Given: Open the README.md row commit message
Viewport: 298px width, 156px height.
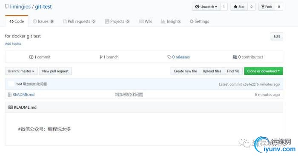Looking at the screenshot, I should tap(129, 95).
